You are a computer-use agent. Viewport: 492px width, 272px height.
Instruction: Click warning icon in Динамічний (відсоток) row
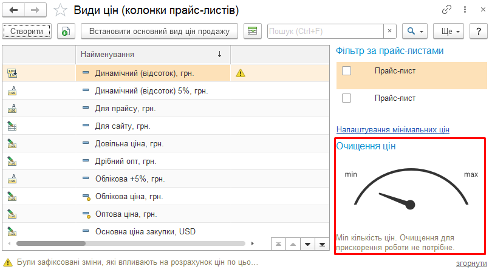point(241,73)
